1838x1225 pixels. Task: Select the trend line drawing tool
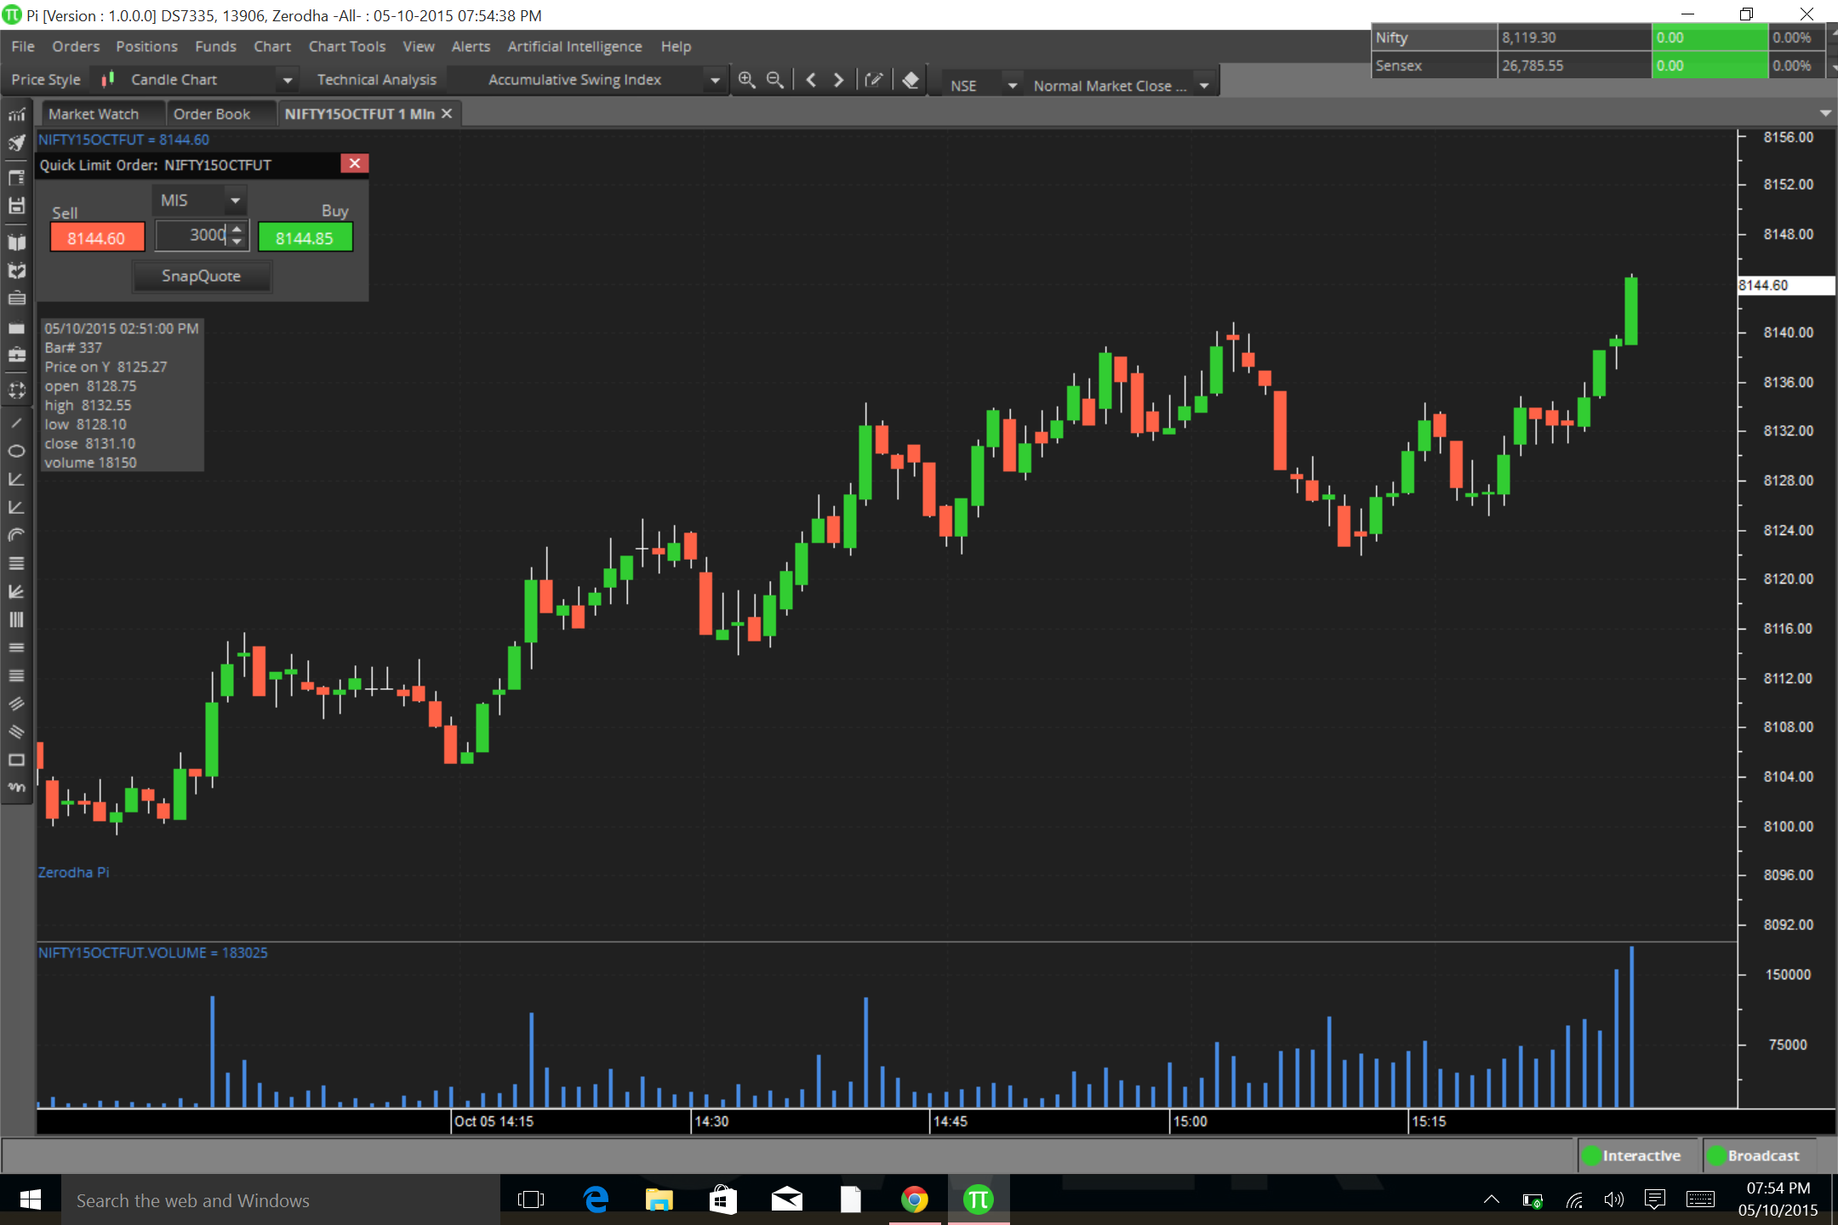coord(16,423)
